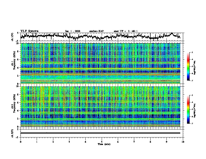Click the "-7" tick on ch.1 colorbar
Image resolution: width=206 pixels, height=159 pixels.
pos(192,81)
